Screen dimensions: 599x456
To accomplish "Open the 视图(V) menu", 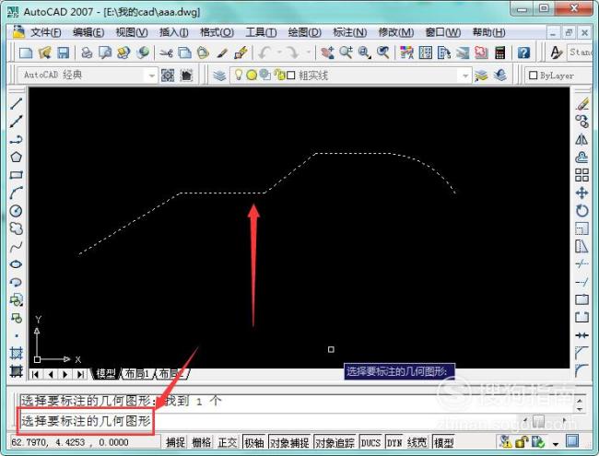I will point(132,32).
